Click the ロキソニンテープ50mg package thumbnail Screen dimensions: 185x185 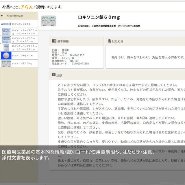(x=6, y=40)
